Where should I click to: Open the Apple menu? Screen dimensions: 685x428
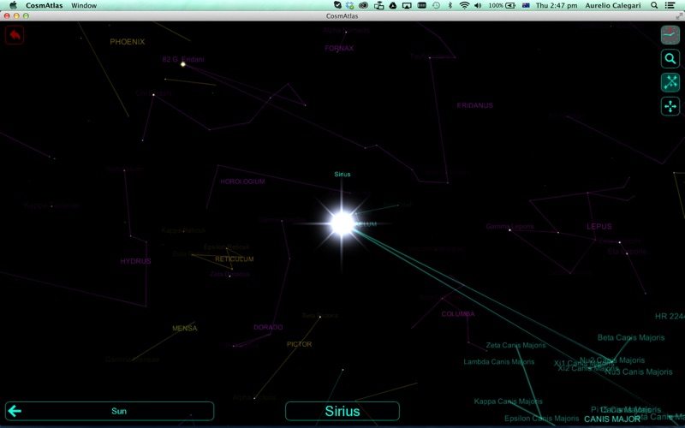[x=13, y=5]
